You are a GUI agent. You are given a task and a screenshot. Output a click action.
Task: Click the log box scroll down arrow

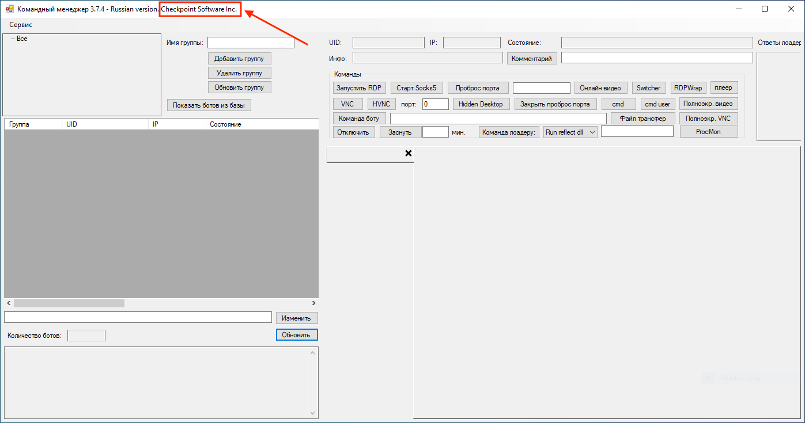[x=313, y=413]
